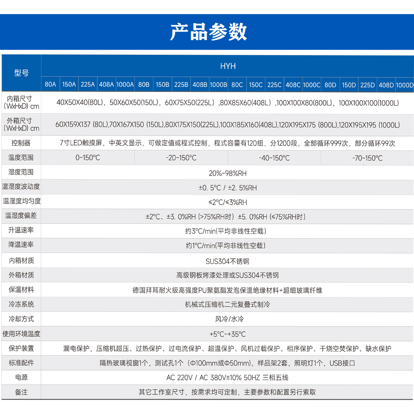The image size is (414, 407).
Task: Select model 1000C column header
Action: tap(311, 84)
